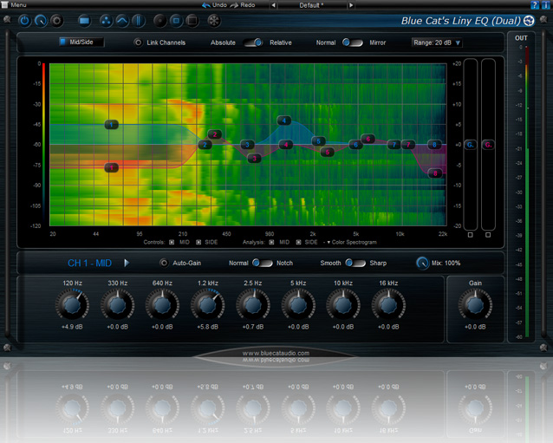Toggle the Normal/Notch switch
This screenshot has width=553, height=443.
tap(263, 264)
